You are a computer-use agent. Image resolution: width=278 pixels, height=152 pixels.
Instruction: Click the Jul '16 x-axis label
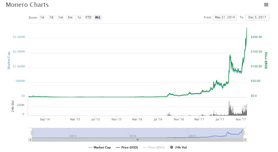tap(158, 119)
